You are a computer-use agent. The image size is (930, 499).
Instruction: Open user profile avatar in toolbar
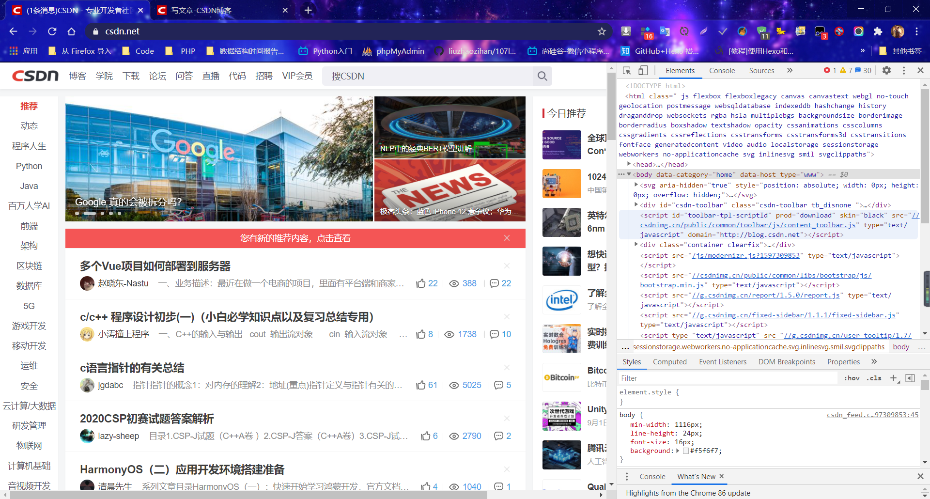pos(898,31)
